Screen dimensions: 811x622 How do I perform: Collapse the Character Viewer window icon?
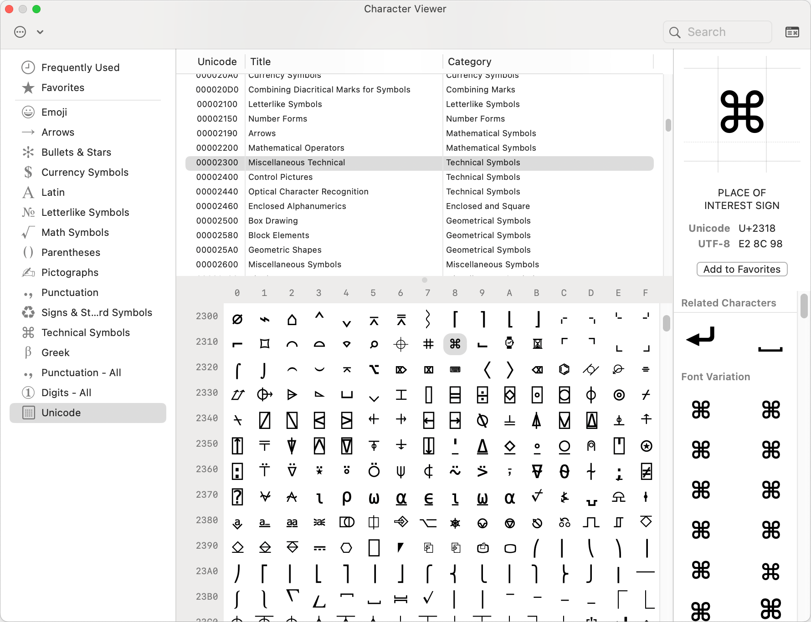[792, 32]
